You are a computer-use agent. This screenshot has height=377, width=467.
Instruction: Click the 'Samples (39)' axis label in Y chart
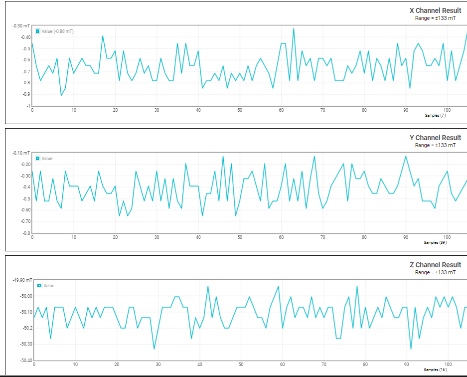435,242
